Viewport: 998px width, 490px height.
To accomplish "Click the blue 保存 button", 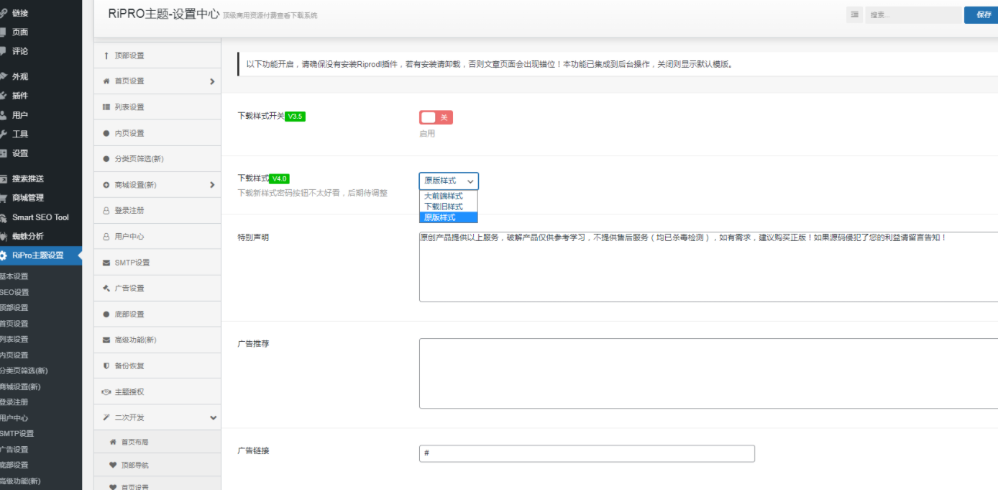I will [981, 15].
